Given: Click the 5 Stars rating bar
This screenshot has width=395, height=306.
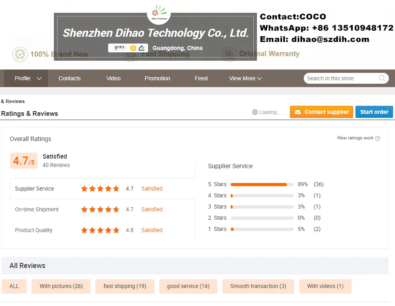Looking at the screenshot, I should pyautogui.click(x=262, y=185).
